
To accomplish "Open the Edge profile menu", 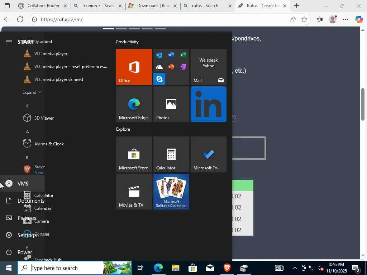I will click(x=333, y=19).
